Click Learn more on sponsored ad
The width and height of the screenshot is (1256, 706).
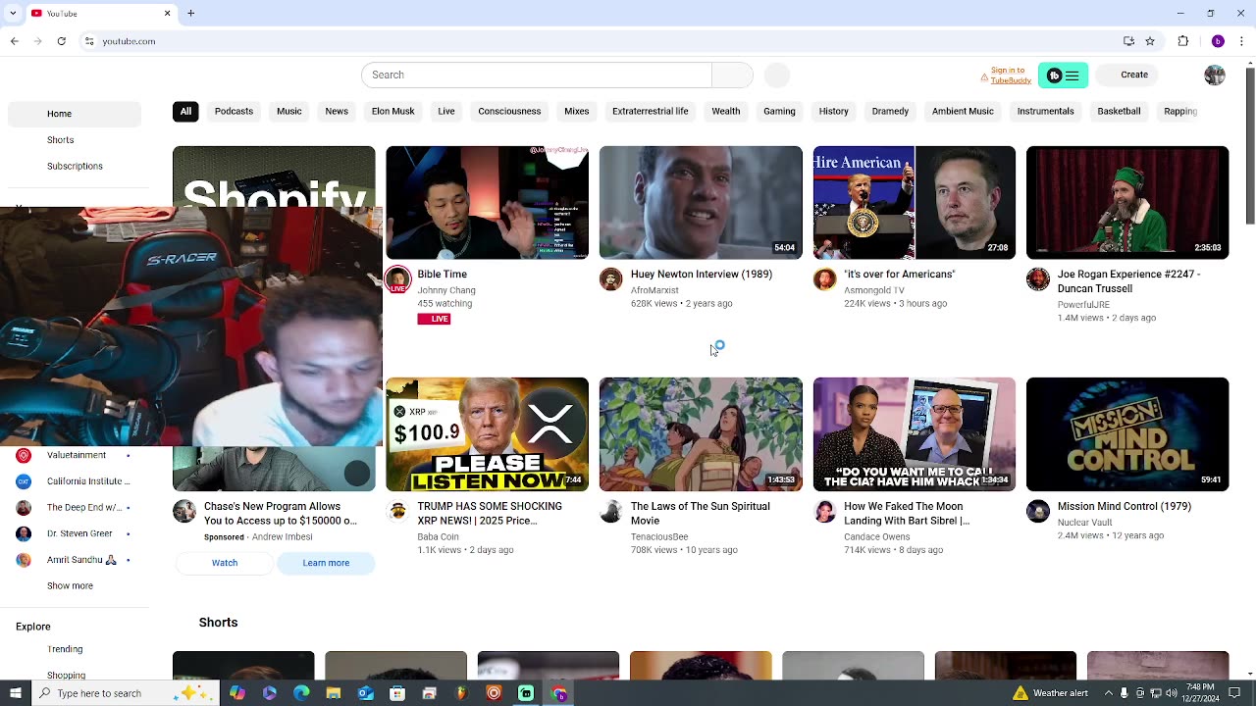coord(326,563)
